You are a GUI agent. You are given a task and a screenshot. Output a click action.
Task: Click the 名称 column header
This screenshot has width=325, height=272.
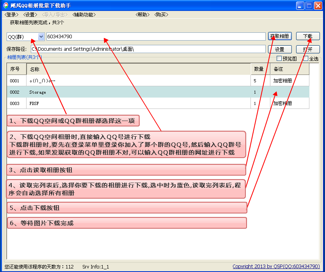coord(139,69)
